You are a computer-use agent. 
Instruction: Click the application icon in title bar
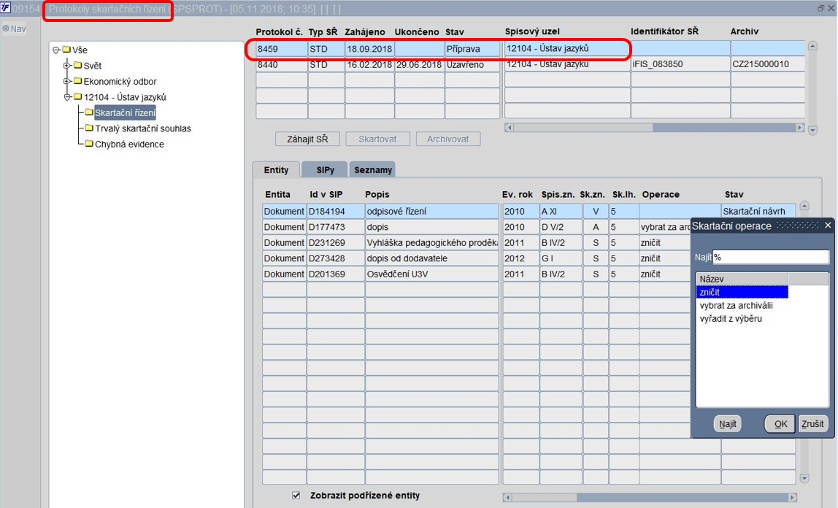pyautogui.click(x=5, y=8)
